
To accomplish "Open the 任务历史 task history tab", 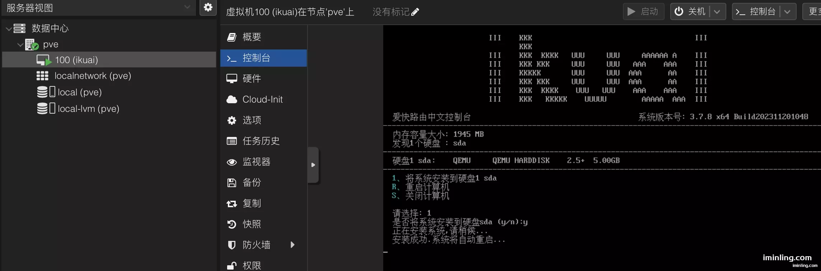I will [263, 141].
